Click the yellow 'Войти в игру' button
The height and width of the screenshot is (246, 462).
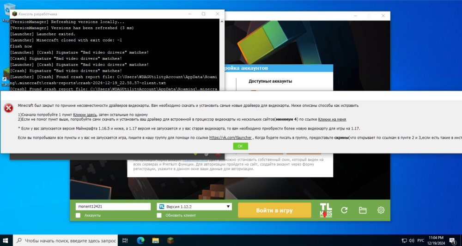[274, 210]
